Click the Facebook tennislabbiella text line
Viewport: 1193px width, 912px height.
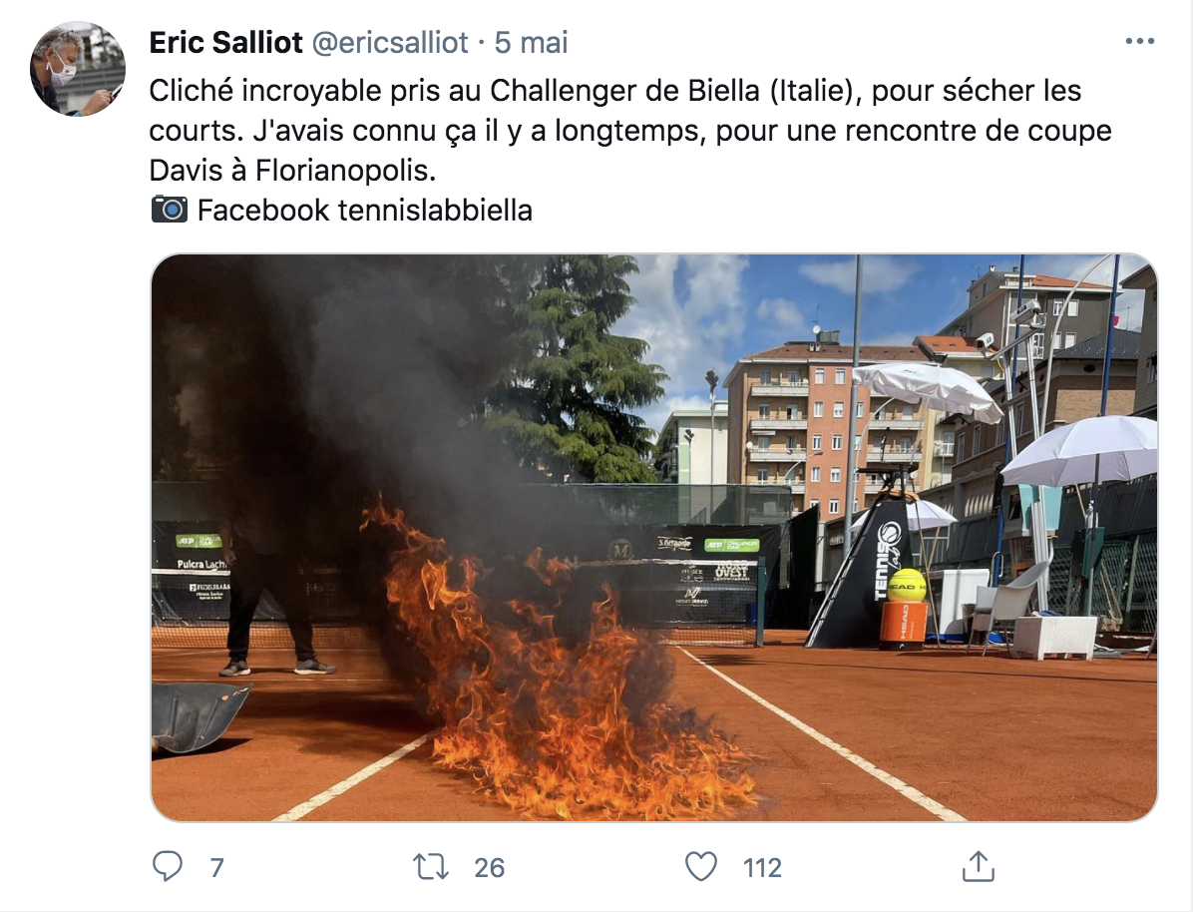click(x=364, y=211)
